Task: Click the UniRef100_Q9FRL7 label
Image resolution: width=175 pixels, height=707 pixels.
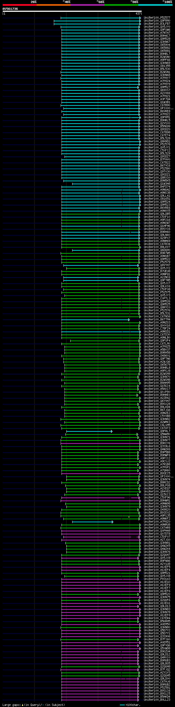Action: (x=157, y=431)
